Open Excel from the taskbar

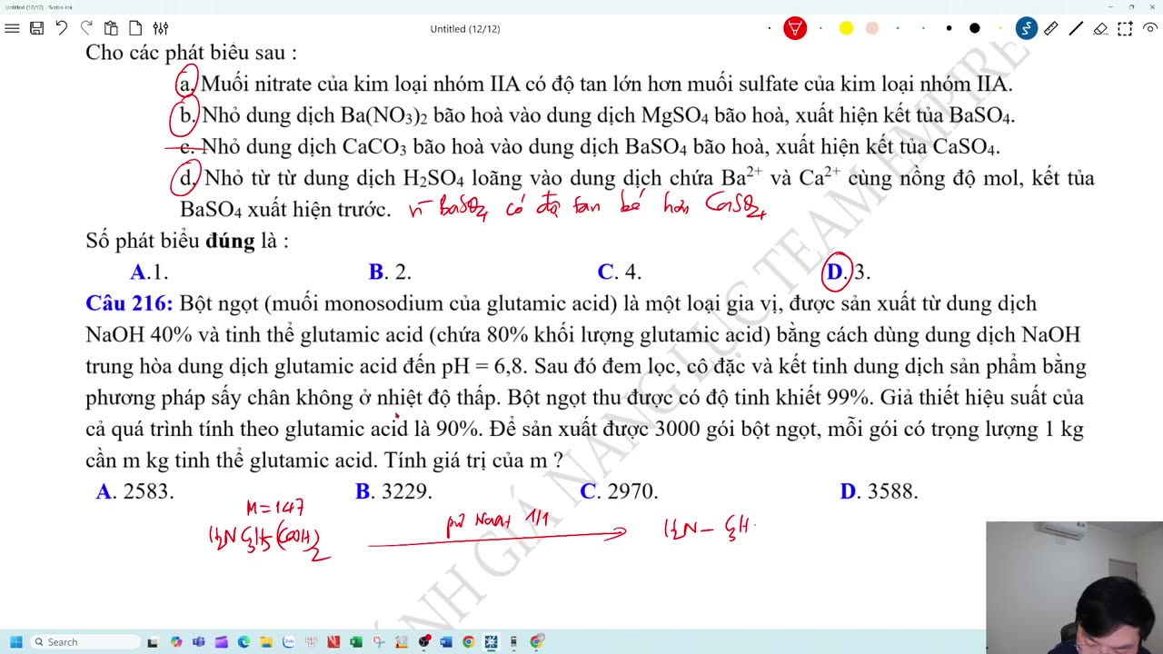(x=356, y=642)
